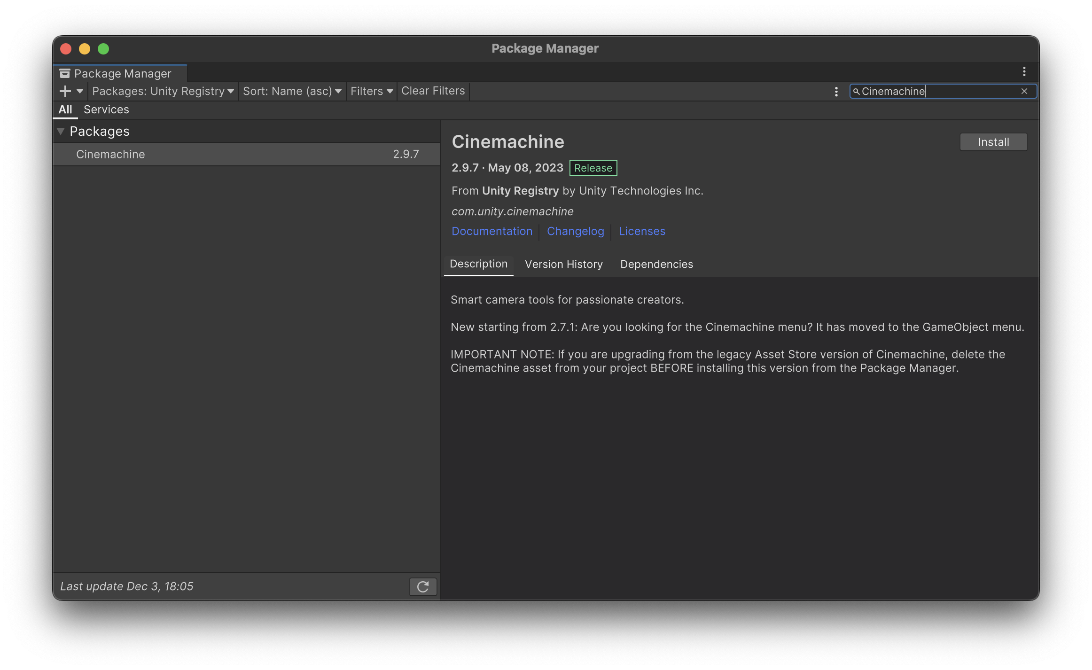Viewport: 1092px width, 670px height.
Task: Switch to the All tab
Action: pos(65,109)
